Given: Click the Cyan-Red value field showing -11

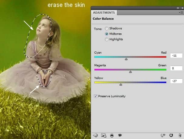Looking at the screenshot, I should point(176,55).
